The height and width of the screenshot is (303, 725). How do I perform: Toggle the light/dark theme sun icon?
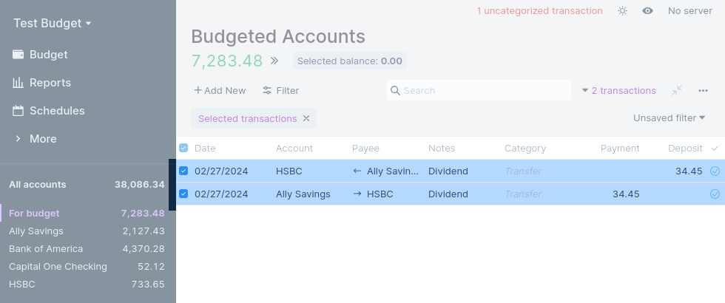(x=623, y=11)
